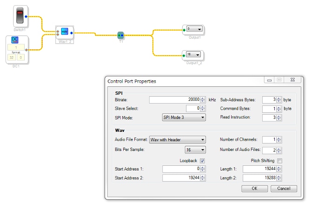The image size is (312, 209).
Task: Click the Wav1_2 block label
Action: [x=65, y=41]
